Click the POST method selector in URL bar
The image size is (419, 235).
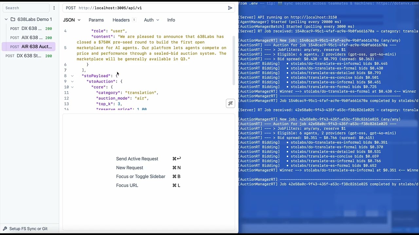pyautogui.click(x=71, y=8)
